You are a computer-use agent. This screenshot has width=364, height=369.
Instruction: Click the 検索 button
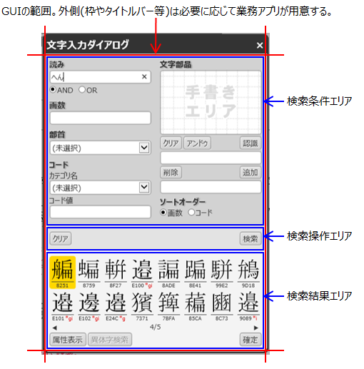point(251,238)
